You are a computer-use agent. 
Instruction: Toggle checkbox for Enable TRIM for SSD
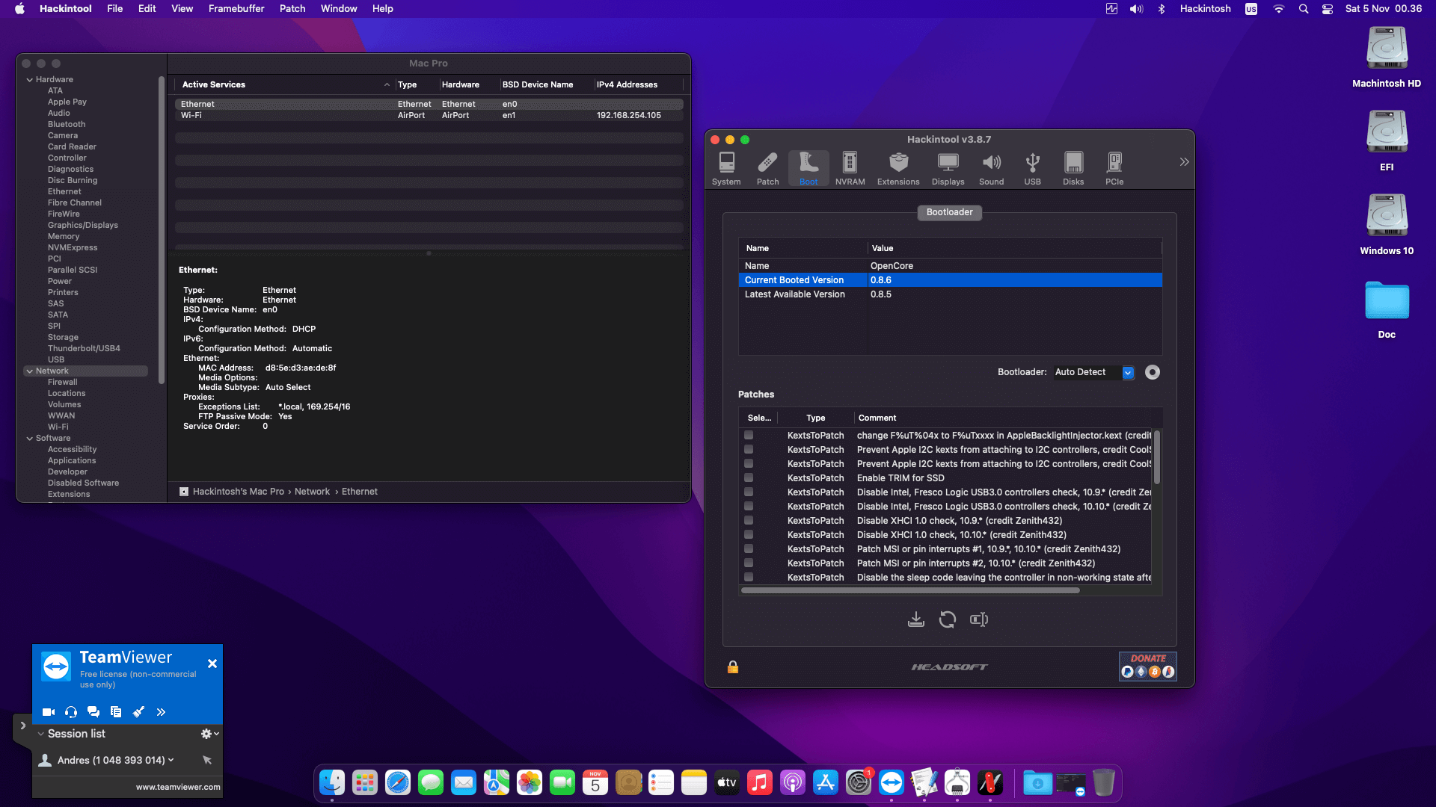tap(749, 477)
